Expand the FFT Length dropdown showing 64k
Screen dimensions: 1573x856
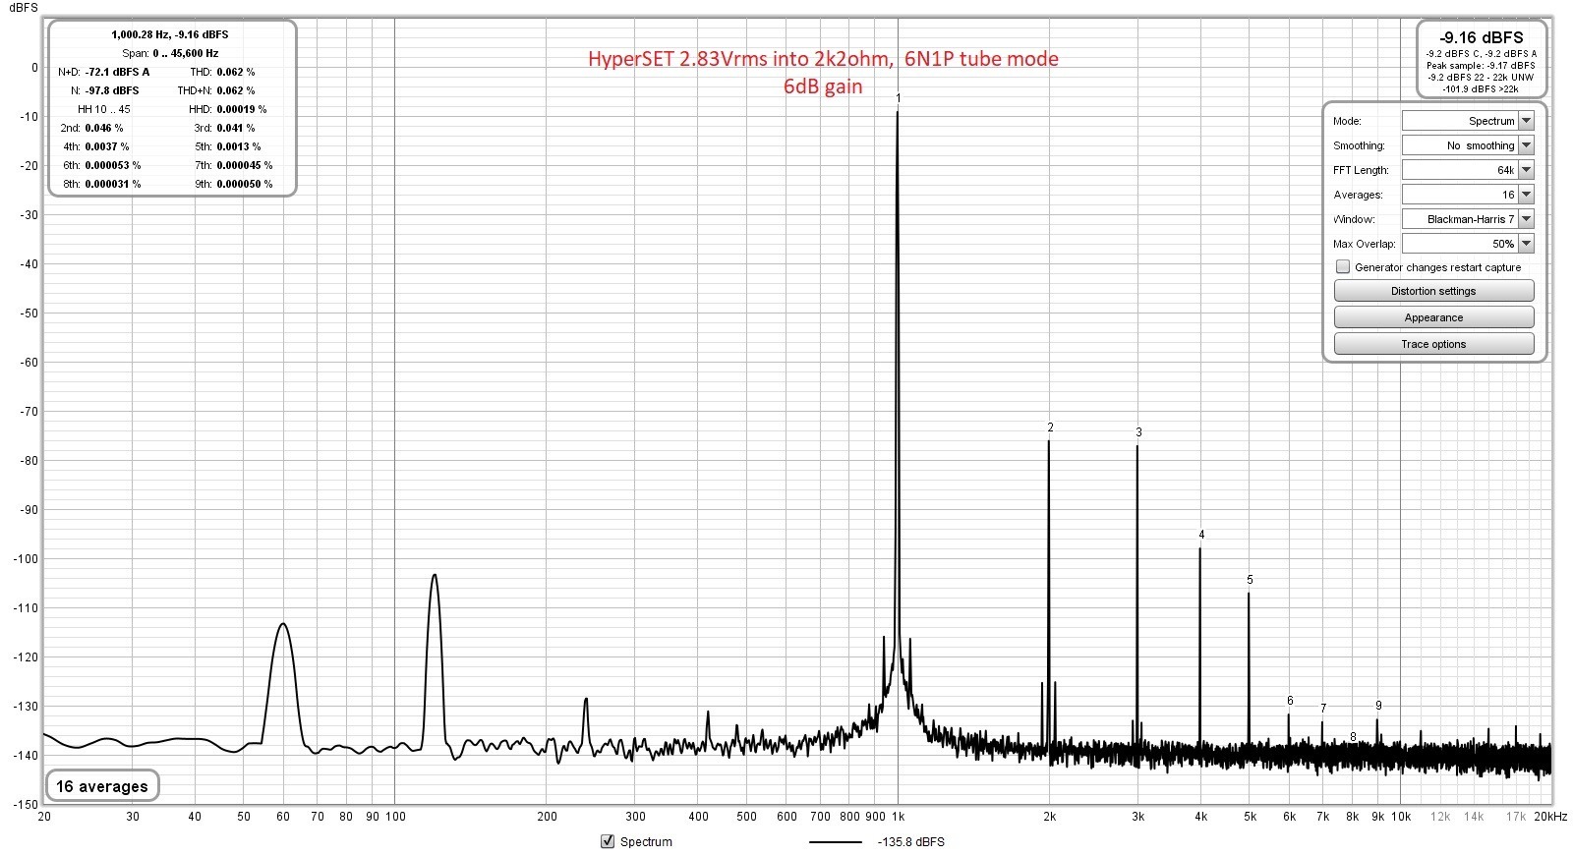point(1468,170)
